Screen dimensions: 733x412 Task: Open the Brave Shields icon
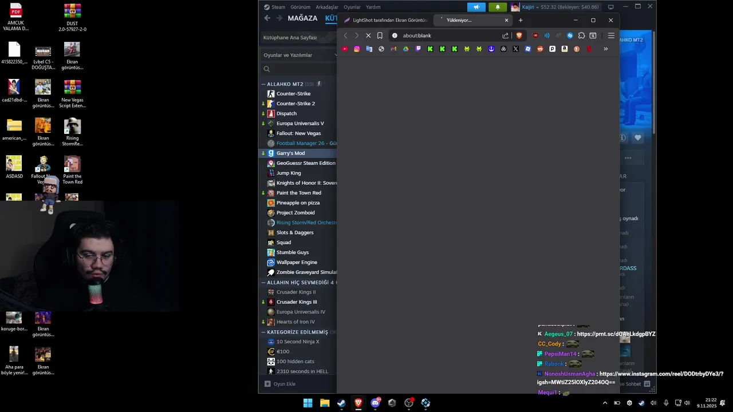tap(519, 35)
